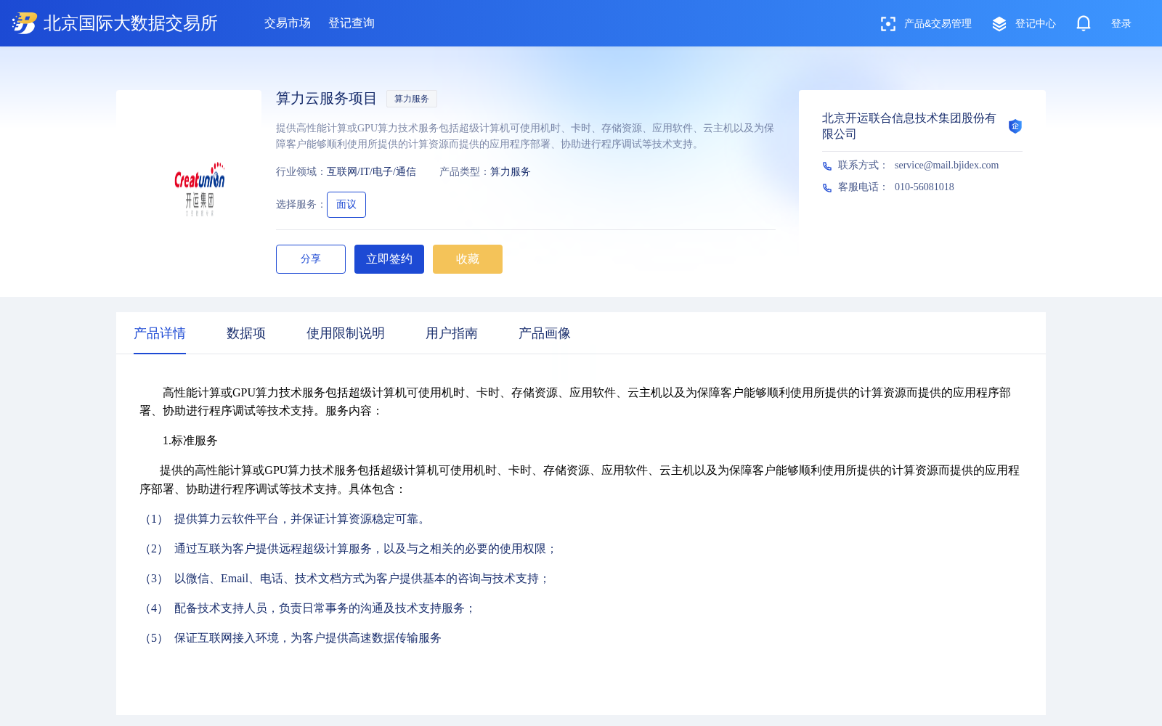Click the Beijing Data Exchange logo icon
The height and width of the screenshot is (726, 1162).
tap(24, 23)
